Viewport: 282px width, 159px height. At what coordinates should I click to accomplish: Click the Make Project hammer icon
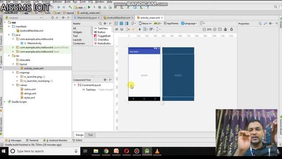(70, 7)
